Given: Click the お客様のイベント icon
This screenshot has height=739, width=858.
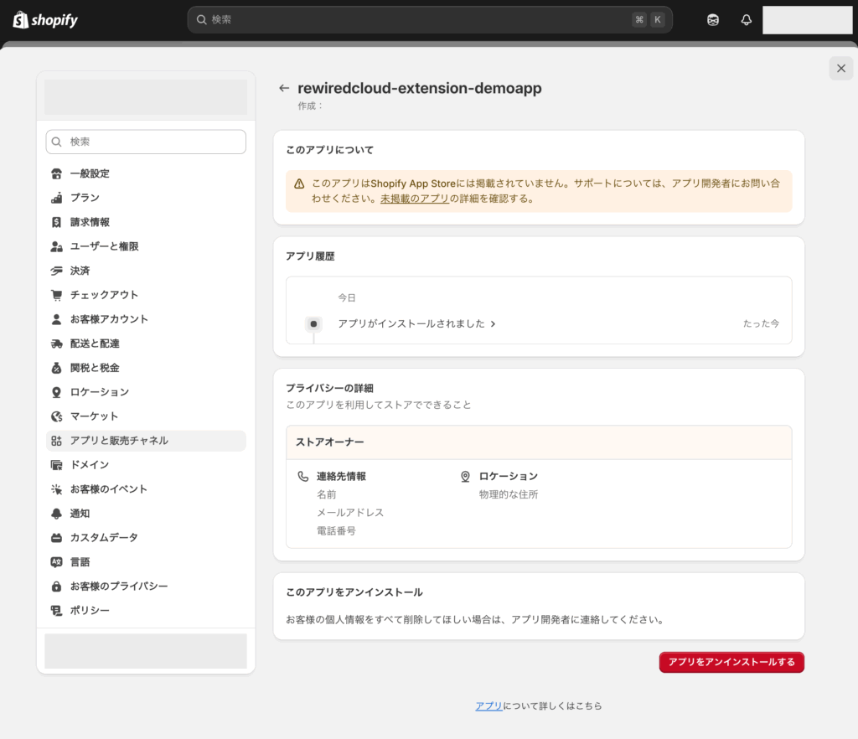Looking at the screenshot, I should pos(56,489).
